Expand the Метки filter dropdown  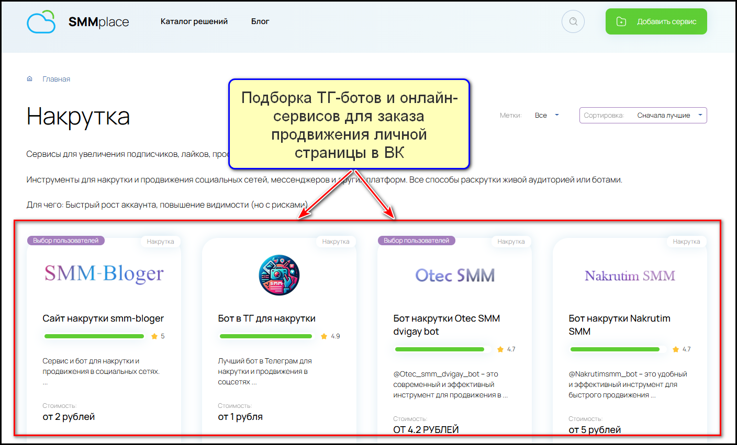click(546, 116)
